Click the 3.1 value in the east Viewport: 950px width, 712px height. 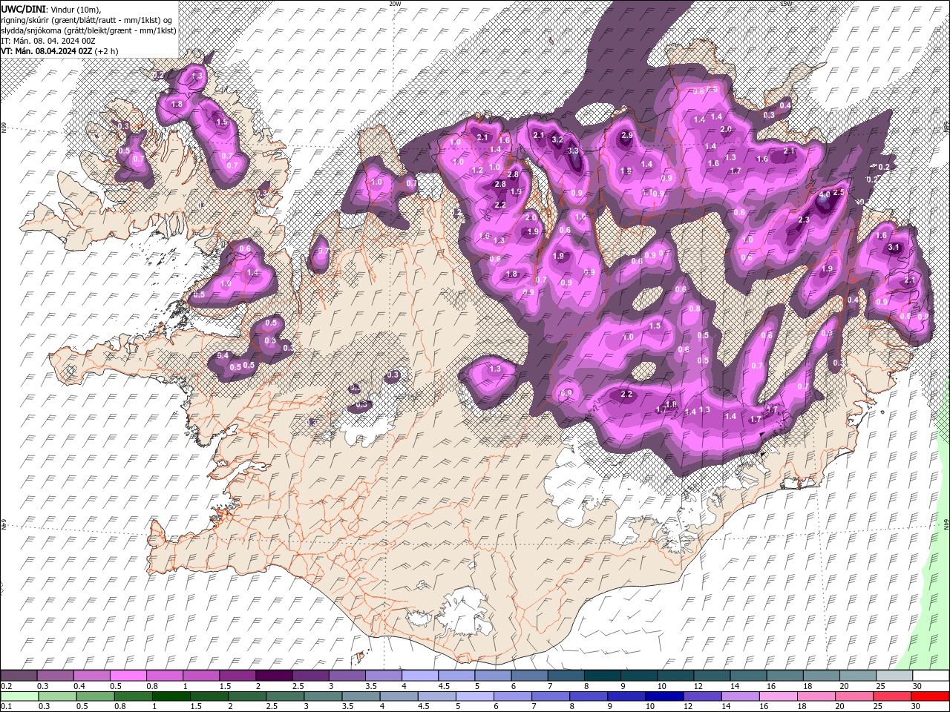pyautogui.click(x=894, y=248)
